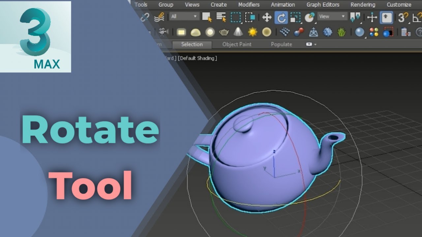Screen dimensions: 422x237
Task: Click the blue sphere with red dashed frame icon
Action: coord(388,32)
